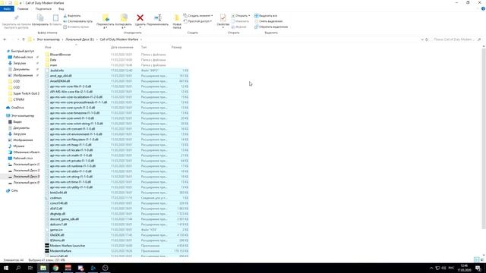Click the New folder icon

177,18
